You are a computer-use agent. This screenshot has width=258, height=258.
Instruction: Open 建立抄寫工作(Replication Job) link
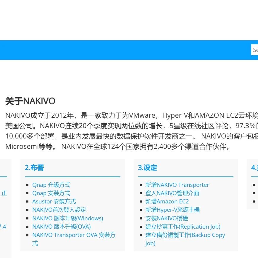(x=183, y=227)
